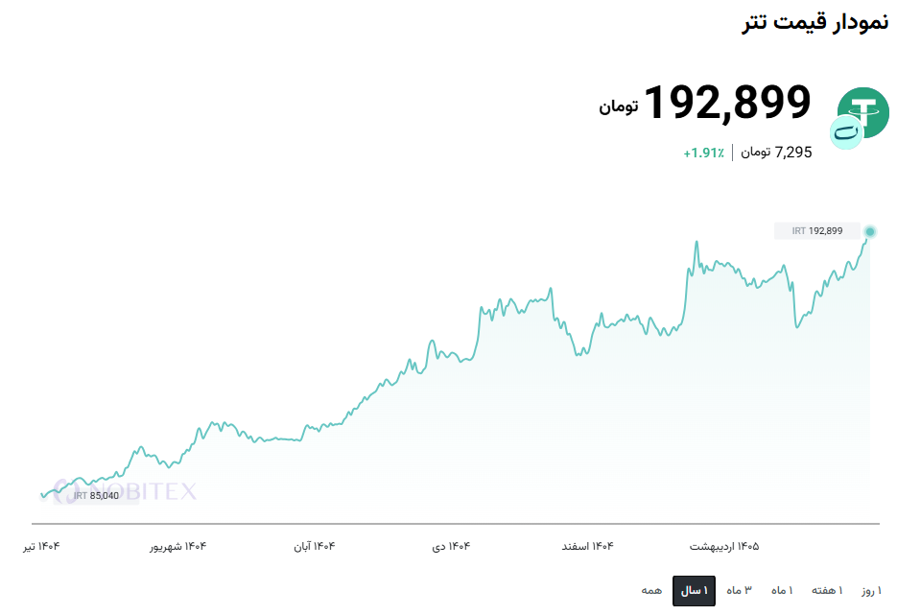The height and width of the screenshot is (615, 897).
Task: Show all history with همه
Action: point(651,590)
